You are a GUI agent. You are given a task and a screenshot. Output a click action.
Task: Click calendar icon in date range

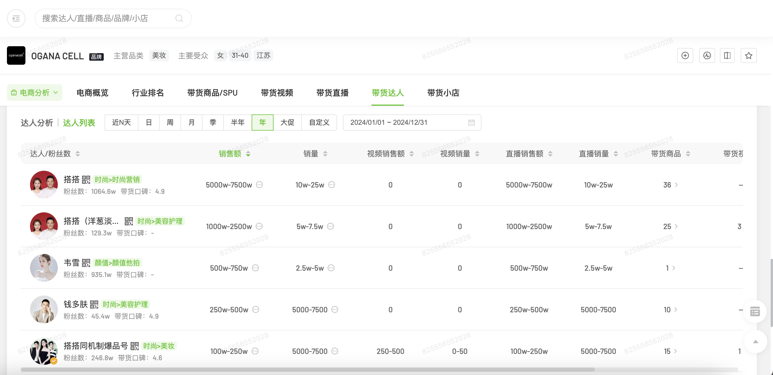point(471,122)
